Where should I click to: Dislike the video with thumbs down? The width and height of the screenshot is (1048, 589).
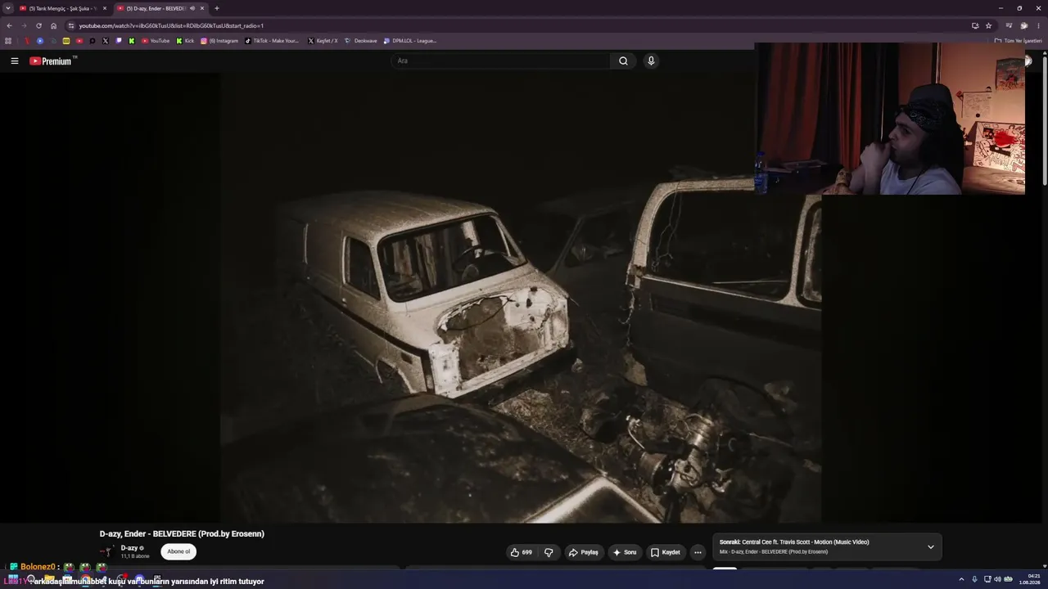point(549,552)
